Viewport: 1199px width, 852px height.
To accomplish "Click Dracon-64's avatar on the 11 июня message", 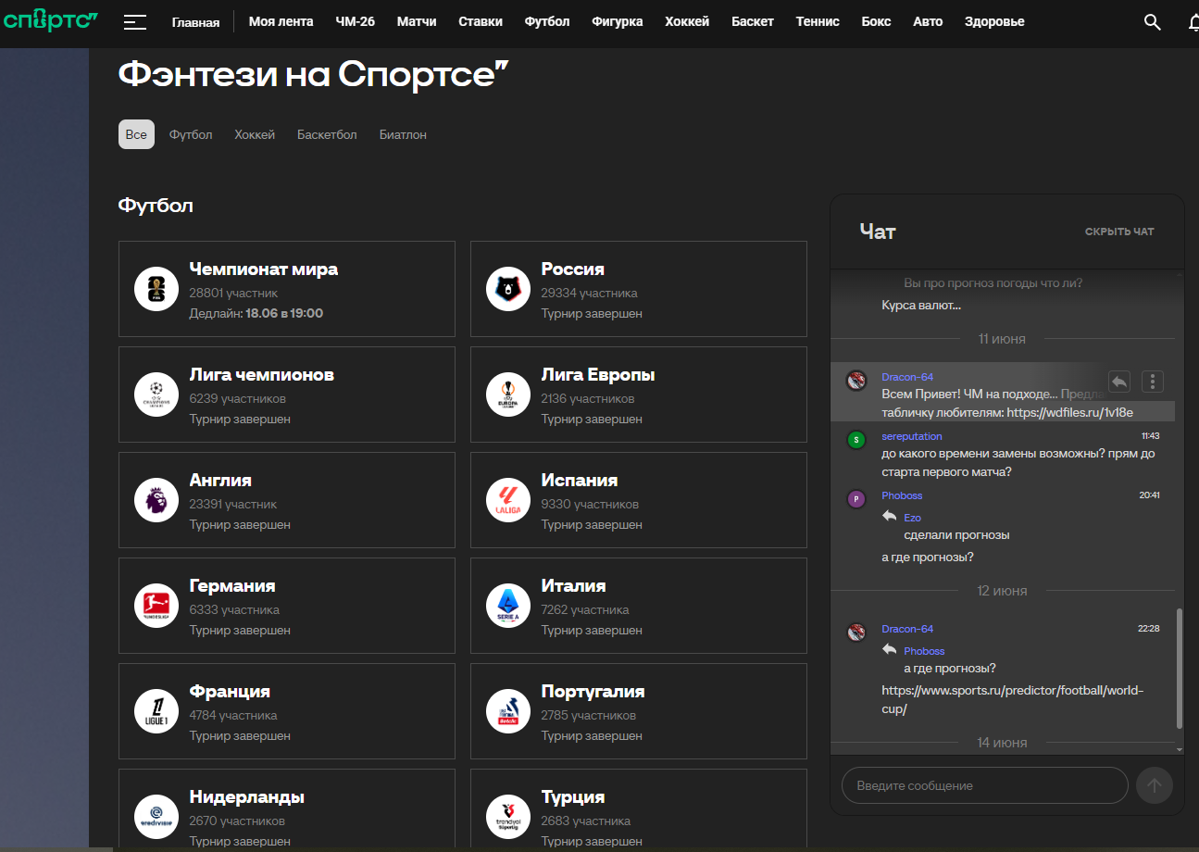I will (x=856, y=381).
